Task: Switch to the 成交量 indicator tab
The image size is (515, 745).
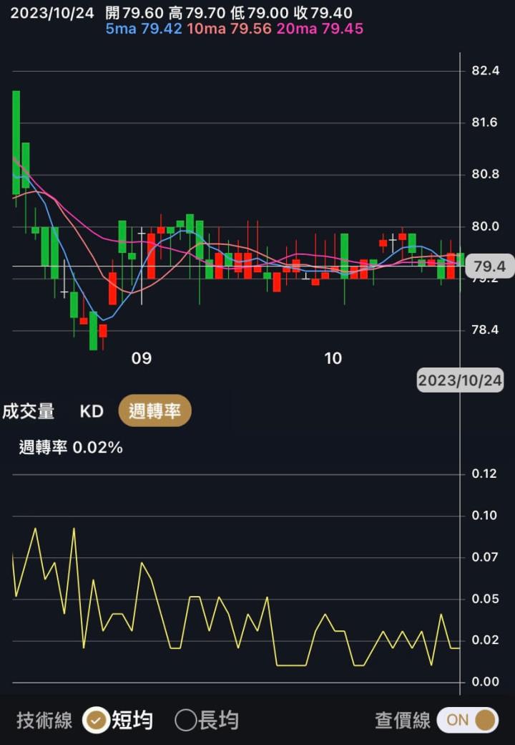Action: pyautogui.click(x=29, y=411)
